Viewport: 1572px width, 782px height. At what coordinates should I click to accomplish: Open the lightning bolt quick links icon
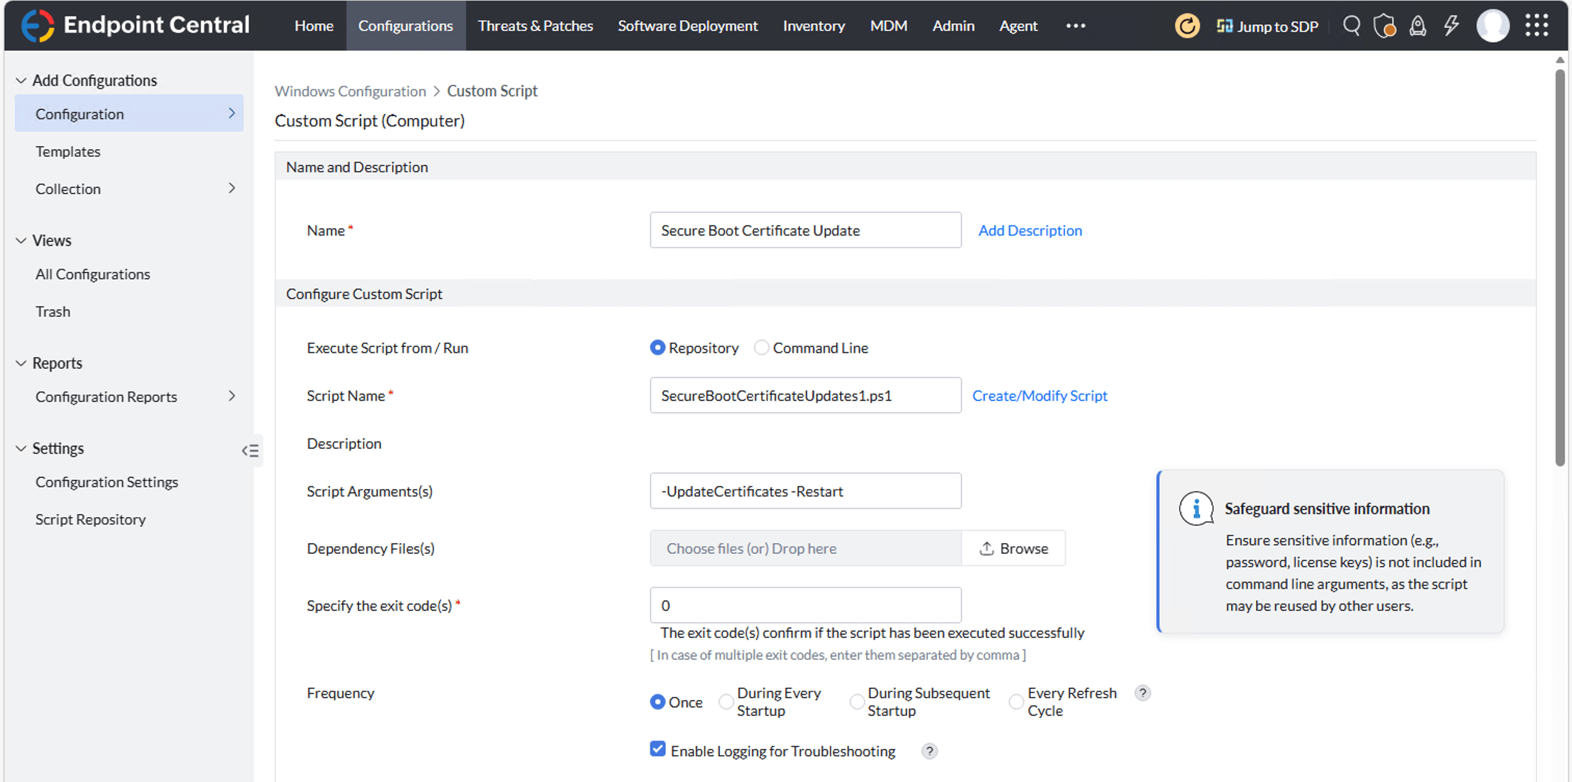1450,25
